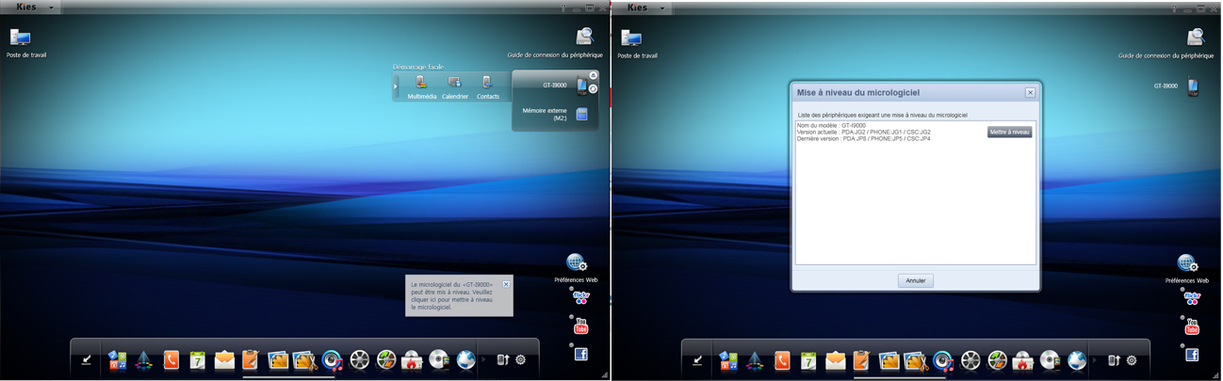
Task: Open the film reel video icon in left dock
Action: (359, 359)
